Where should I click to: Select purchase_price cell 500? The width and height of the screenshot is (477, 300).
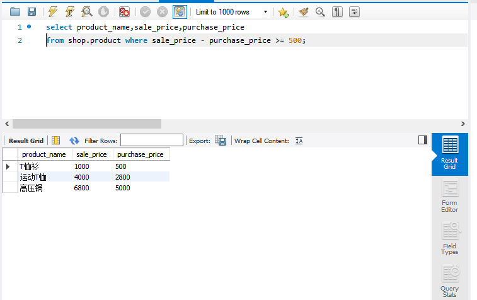[141, 166]
